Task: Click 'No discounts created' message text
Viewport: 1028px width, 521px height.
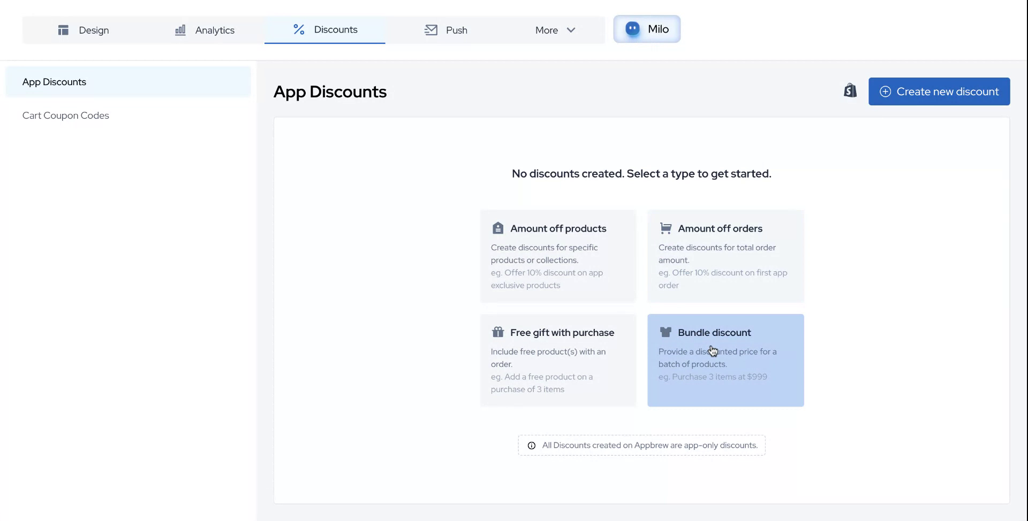Action: (641, 174)
